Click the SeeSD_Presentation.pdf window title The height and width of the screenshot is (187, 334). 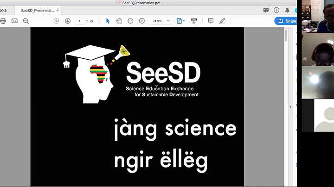pyautogui.click(x=141, y=3)
